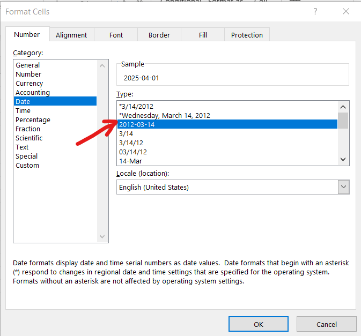Select Accounting category
This screenshot has width=361, height=336.
pos(55,93)
